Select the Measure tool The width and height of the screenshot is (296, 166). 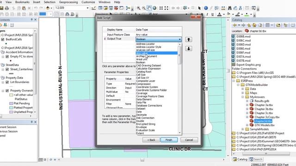click(x=223, y=8)
